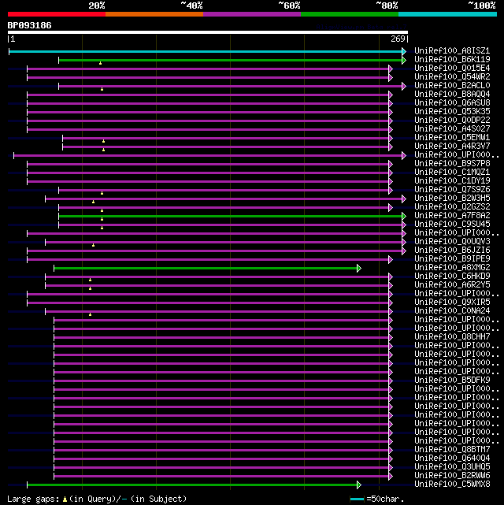Open hit UniRef100_Q6ASU8
504x505 pixels.
point(452,103)
